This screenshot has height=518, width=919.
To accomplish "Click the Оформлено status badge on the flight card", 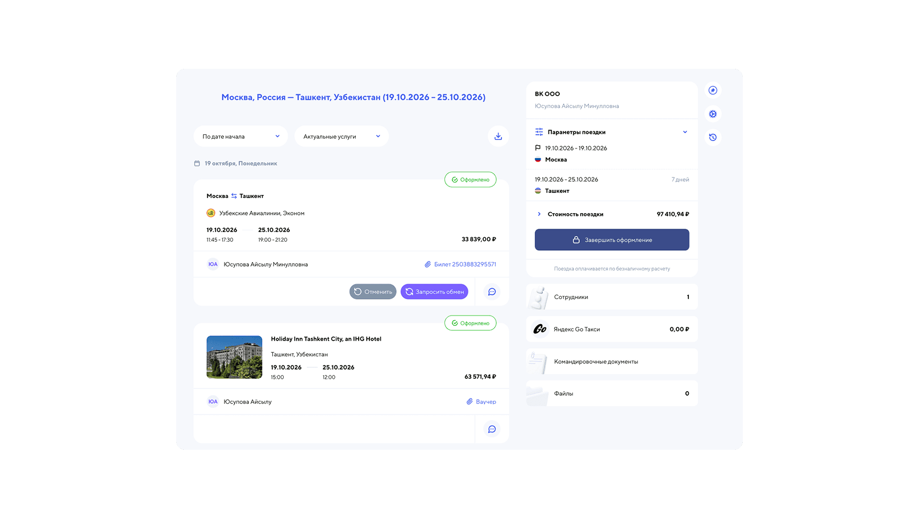I will pyautogui.click(x=471, y=180).
